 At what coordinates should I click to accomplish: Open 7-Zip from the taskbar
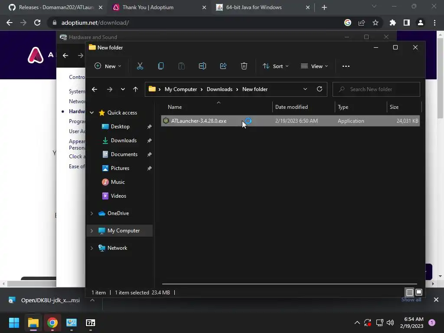coord(90,323)
